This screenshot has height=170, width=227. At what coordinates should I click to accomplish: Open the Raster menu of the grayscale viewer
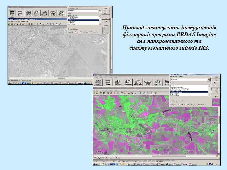pyautogui.click(x=23, y=21)
